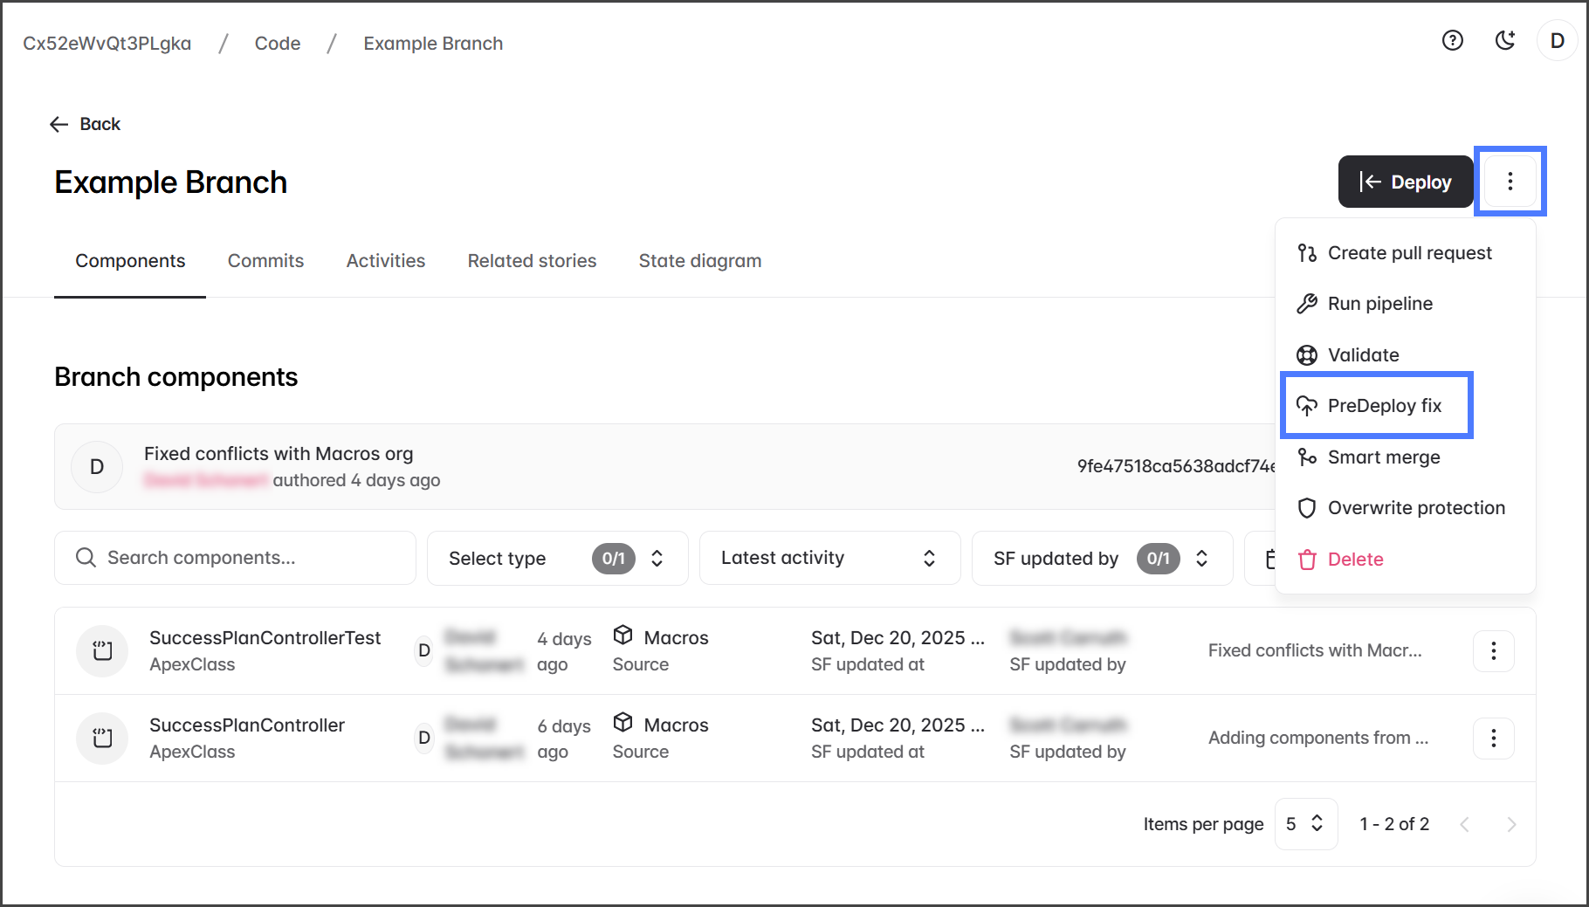
Task: Click the three-dot menu beside Deploy
Action: [x=1510, y=182]
